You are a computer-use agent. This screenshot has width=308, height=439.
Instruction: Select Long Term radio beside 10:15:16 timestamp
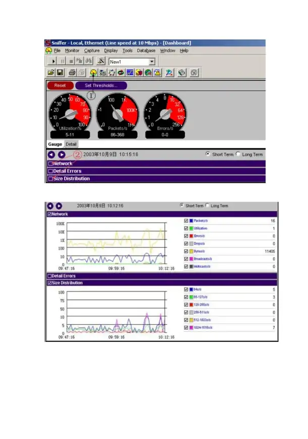click(x=238, y=154)
